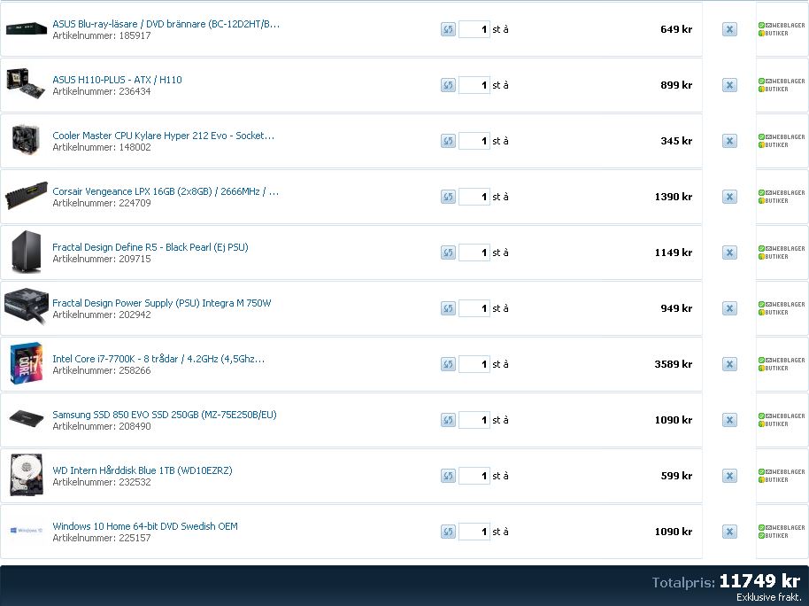This screenshot has height=606, width=809.
Task: Open the Samsung SSD 850 EVO image
Action: (x=27, y=418)
